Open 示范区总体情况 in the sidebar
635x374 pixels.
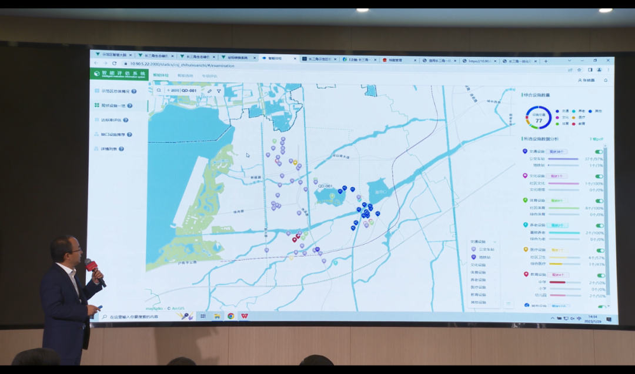tap(115, 91)
